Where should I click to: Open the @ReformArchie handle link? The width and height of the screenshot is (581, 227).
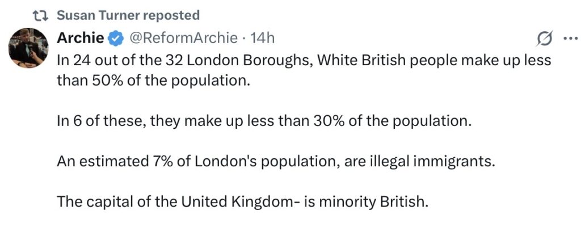click(184, 38)
